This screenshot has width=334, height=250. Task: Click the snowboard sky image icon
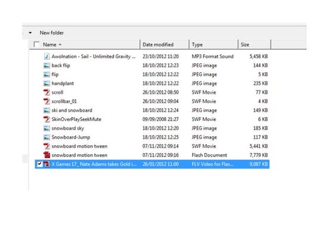[47, 128]
